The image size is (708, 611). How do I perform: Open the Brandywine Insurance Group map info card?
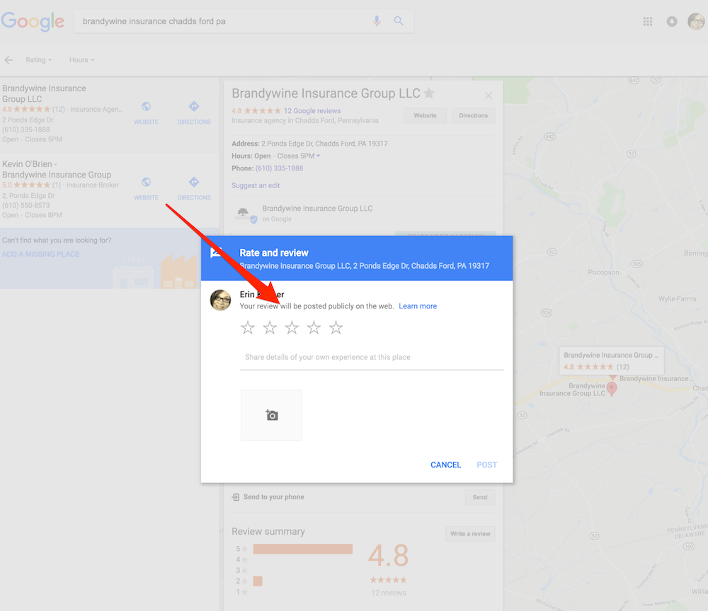point(612,361)
